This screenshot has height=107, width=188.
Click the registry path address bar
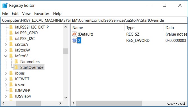tap(94, 20)
